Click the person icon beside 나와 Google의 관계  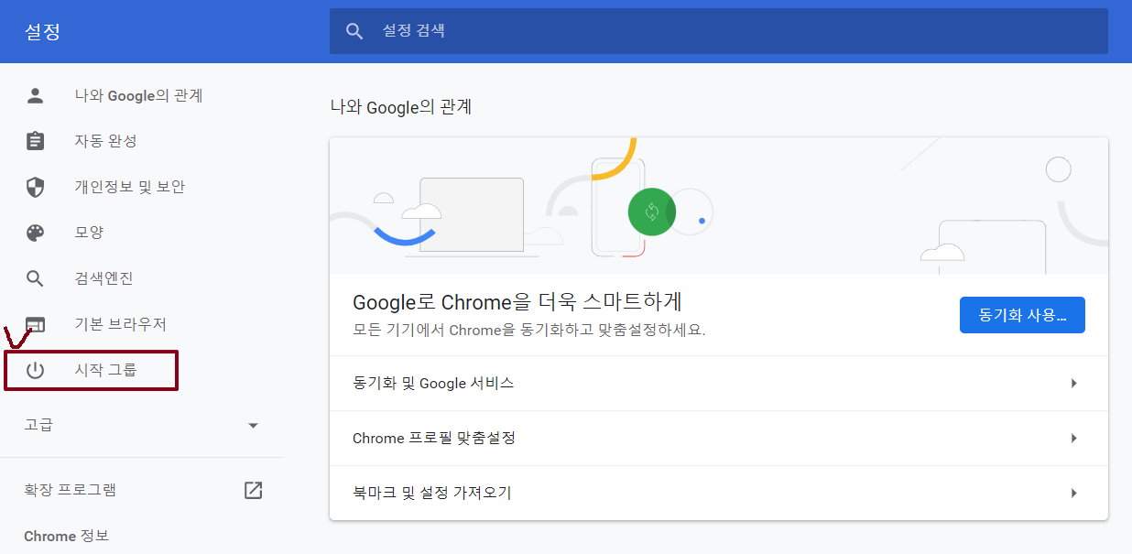pyautogui.click(x=35, y=95)
